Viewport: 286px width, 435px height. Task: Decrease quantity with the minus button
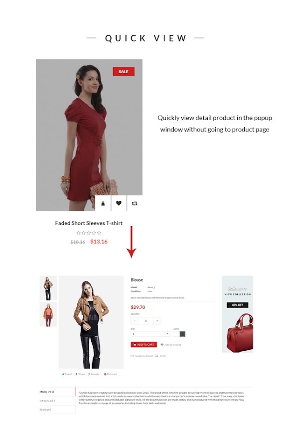coord(134,321)
